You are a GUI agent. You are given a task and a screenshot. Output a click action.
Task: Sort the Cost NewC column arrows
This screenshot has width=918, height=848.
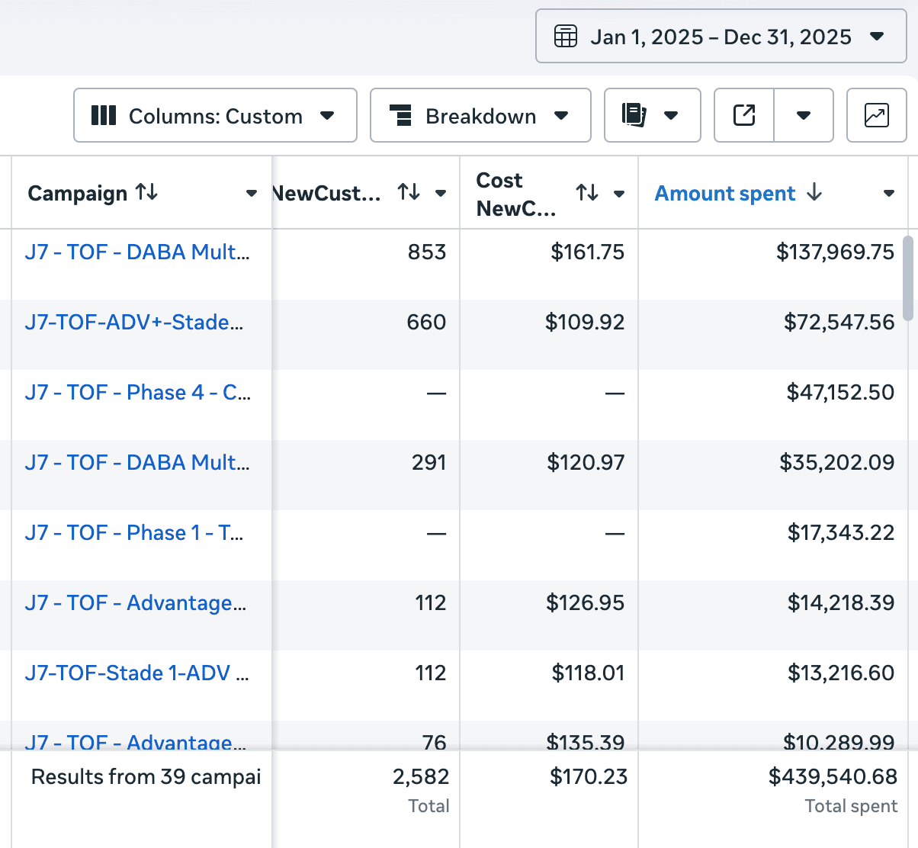point(587,193)
